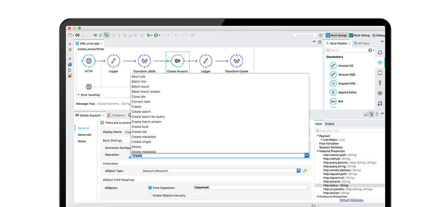Switch to the Output tab

(330, 124)
